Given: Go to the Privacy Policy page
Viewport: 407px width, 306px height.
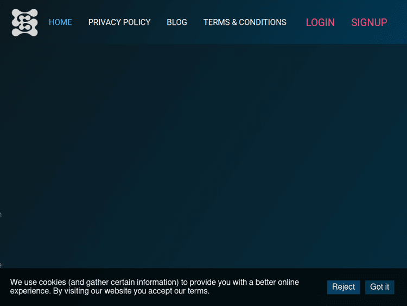Looking at the screenshot, I should (119, 22).
